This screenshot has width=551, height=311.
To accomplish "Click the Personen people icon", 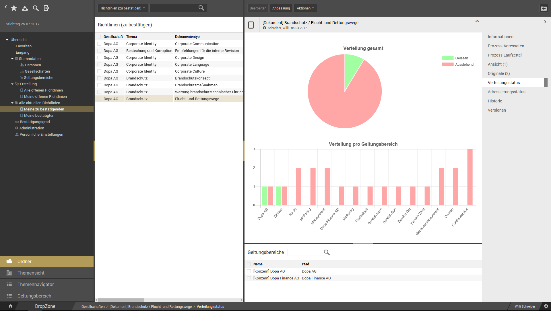I will click(22, 65).
